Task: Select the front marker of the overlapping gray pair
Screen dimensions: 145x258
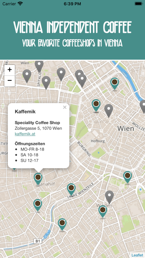Action: [82, 80]
